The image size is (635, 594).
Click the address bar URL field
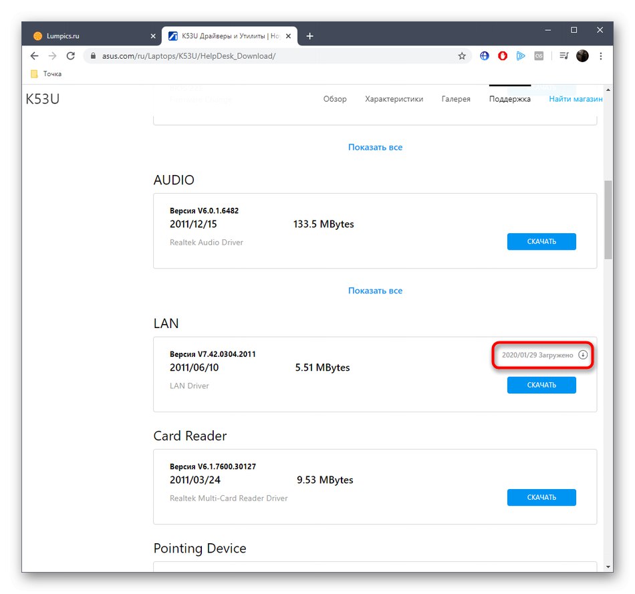267,56
